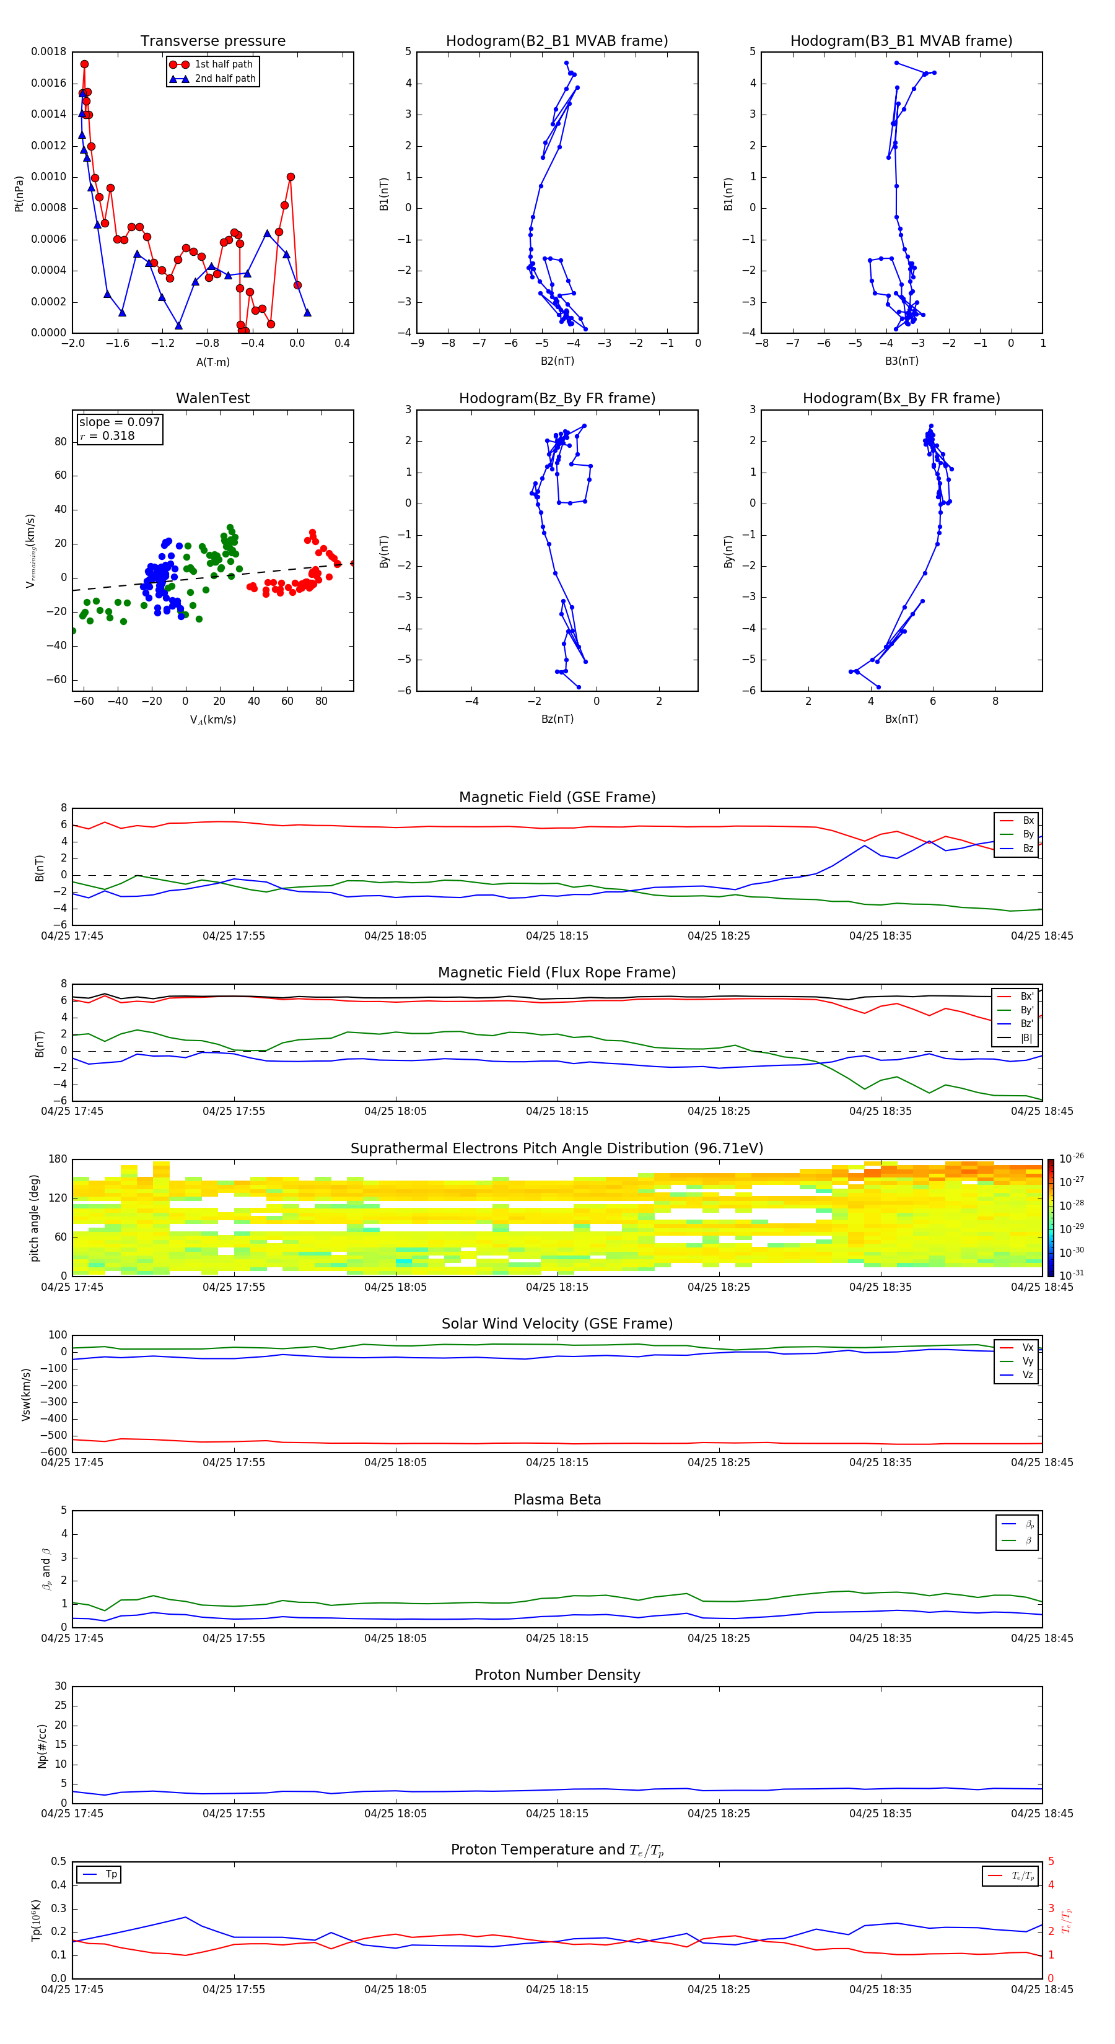
Task: Click the 'Hodogram(B2_B1 MVAB frame)' title
Action: click(557, 40)
